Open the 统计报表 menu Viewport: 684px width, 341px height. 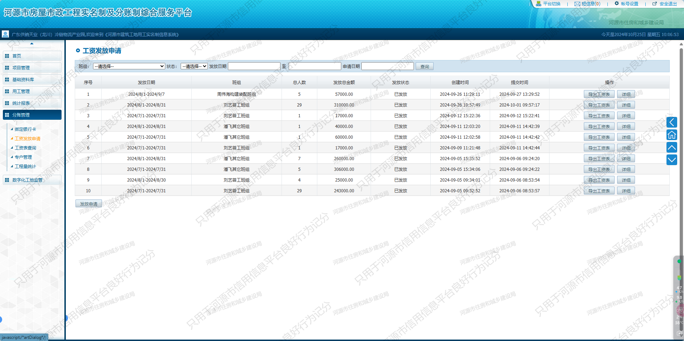click(32, 103)
